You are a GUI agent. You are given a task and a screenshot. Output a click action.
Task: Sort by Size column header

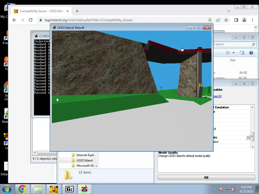click(x=233, y=60)
